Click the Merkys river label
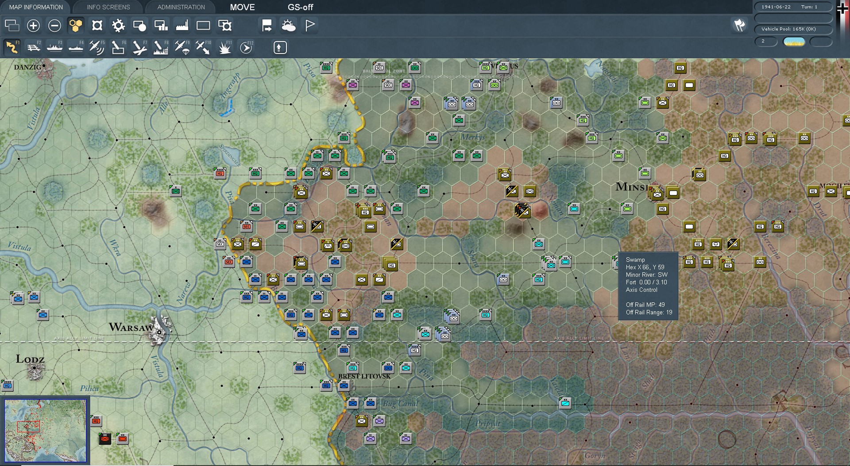 point(472,137)
